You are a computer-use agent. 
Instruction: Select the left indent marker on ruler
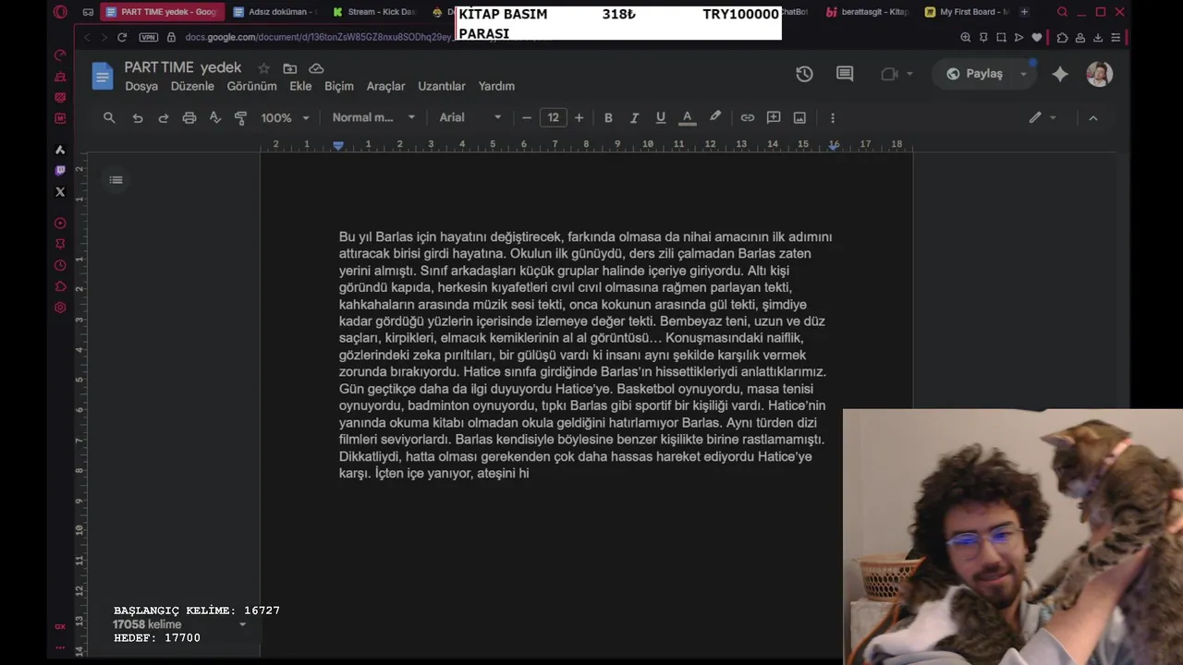[338, 146]
